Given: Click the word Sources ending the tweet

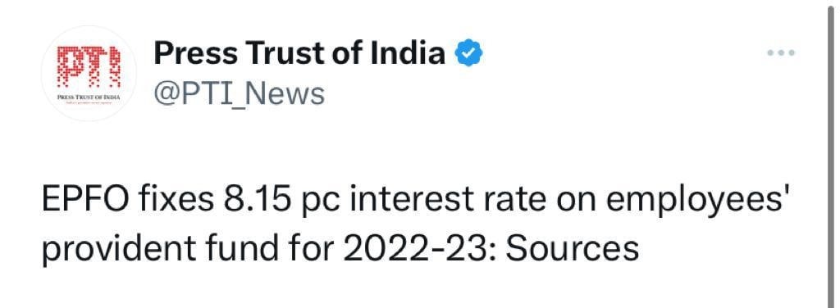Looking at the screenshot, I should point(573,249).
